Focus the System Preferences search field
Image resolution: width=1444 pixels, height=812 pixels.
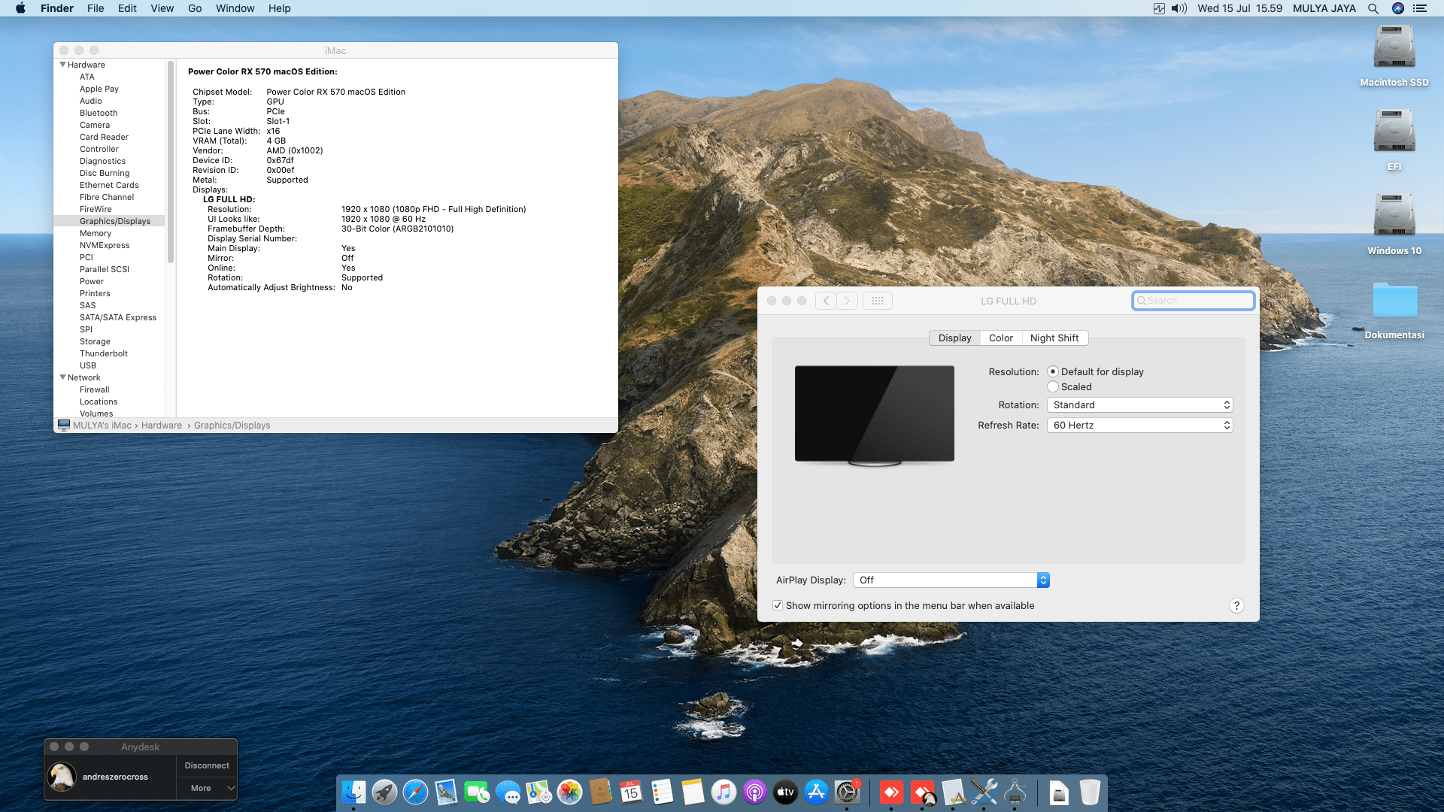(x=1193, y=301)
